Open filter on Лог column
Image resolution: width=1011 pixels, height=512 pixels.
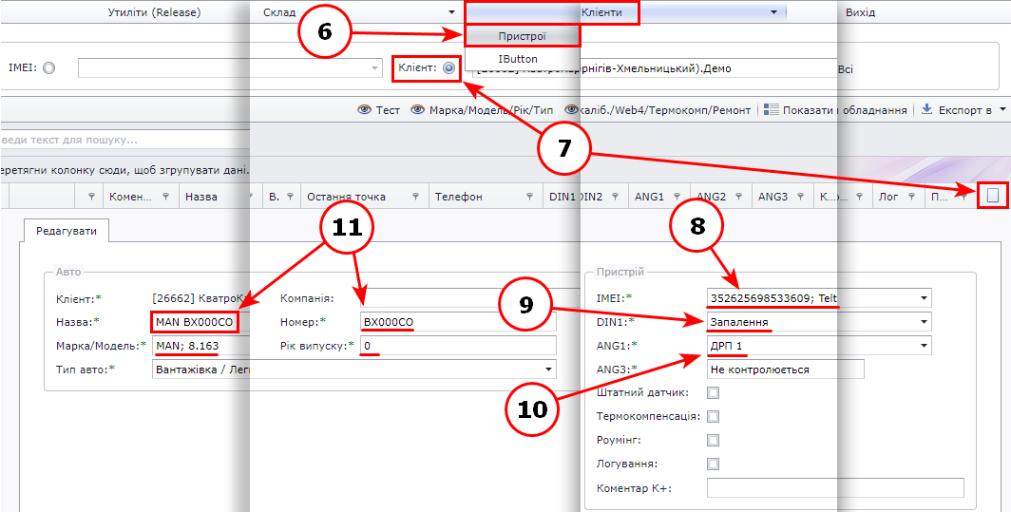coord(910,197)
